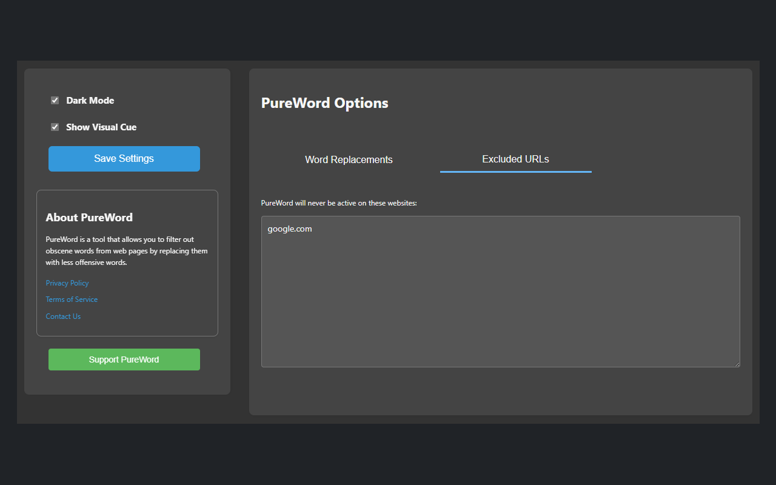Screen dimensions: 776x485
Task: Toggle the Dark Mode checkbox
Action: tap(55, 101)
